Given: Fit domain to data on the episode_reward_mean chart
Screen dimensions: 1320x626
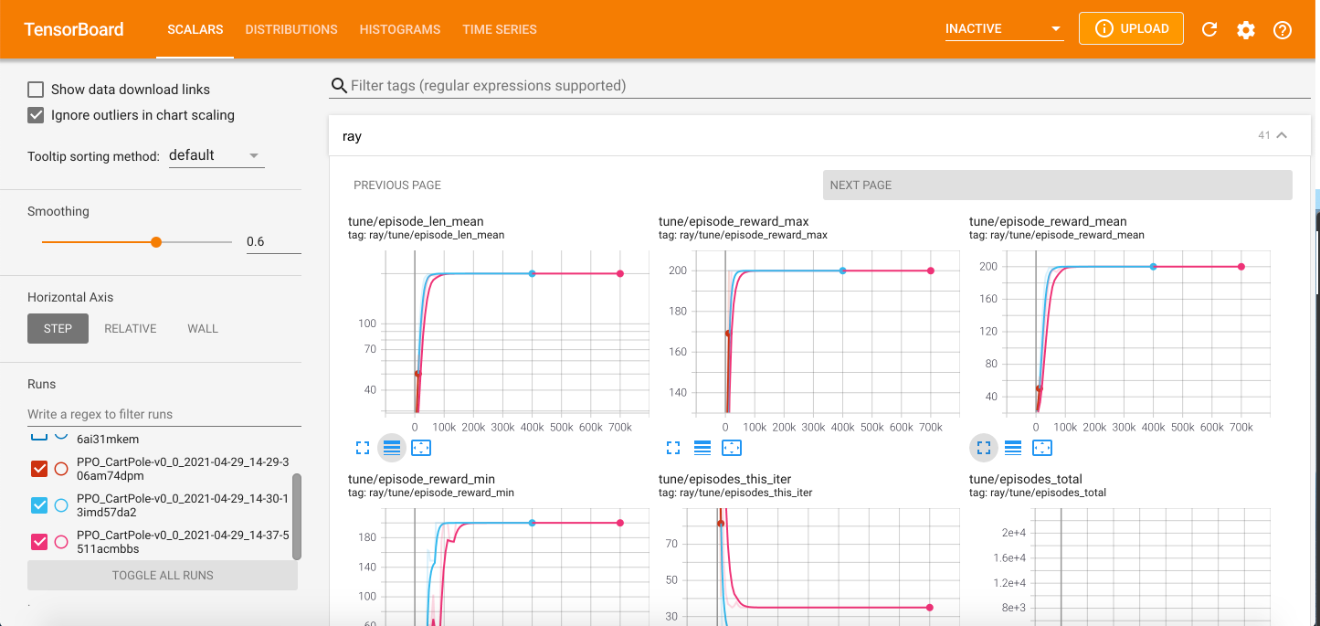Looking at the screenshot, I should 1042,448.
